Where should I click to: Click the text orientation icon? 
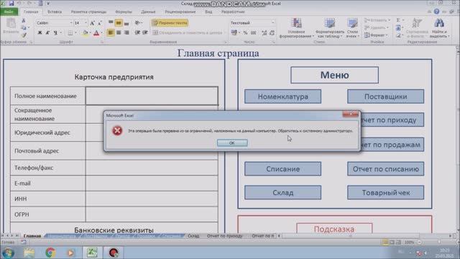pyautogui.click(x=137, y=22)
